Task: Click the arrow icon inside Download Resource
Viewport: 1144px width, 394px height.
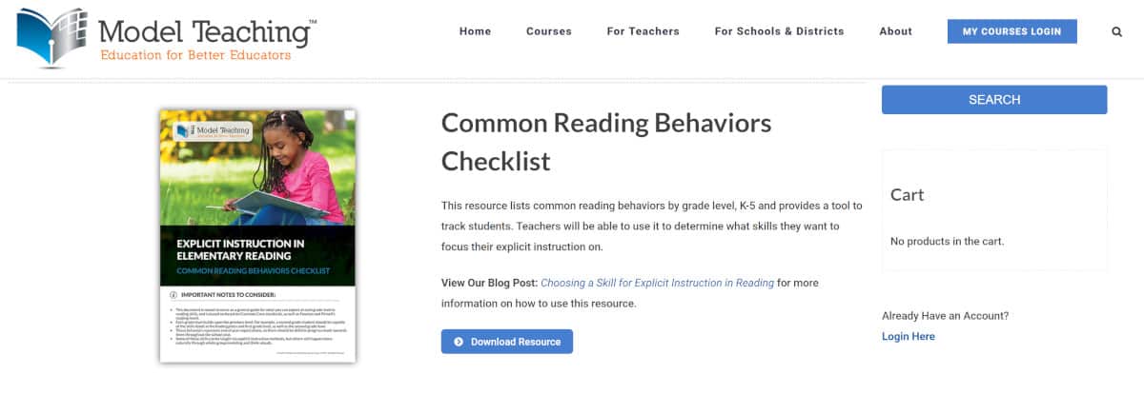Action: [x=459, y=342]
